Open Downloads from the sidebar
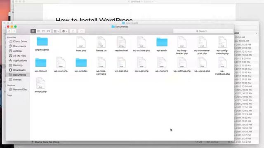This screenshot has height=148, width=264. (18, 70)
